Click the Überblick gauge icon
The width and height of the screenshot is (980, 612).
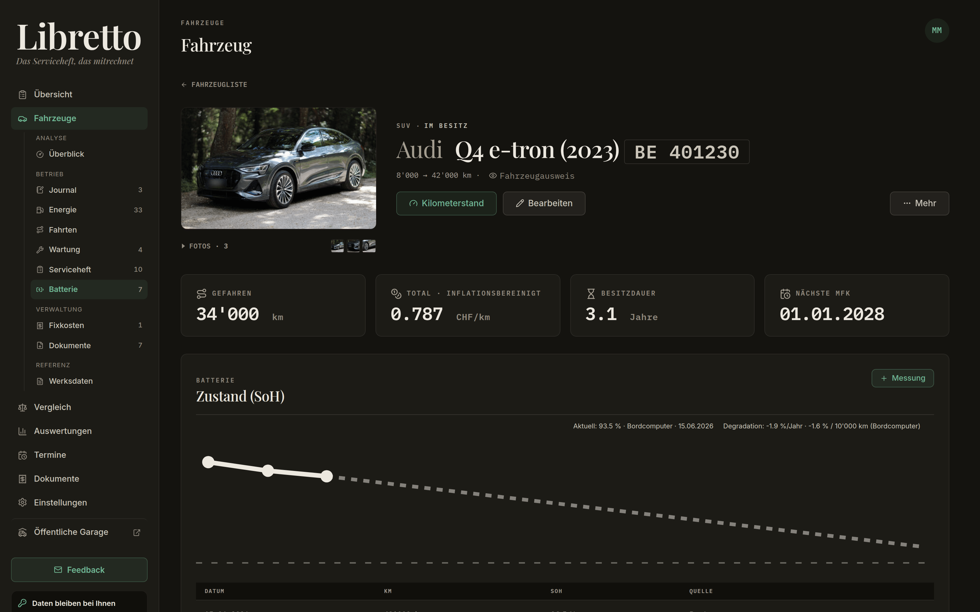click(x=40, y=154)
